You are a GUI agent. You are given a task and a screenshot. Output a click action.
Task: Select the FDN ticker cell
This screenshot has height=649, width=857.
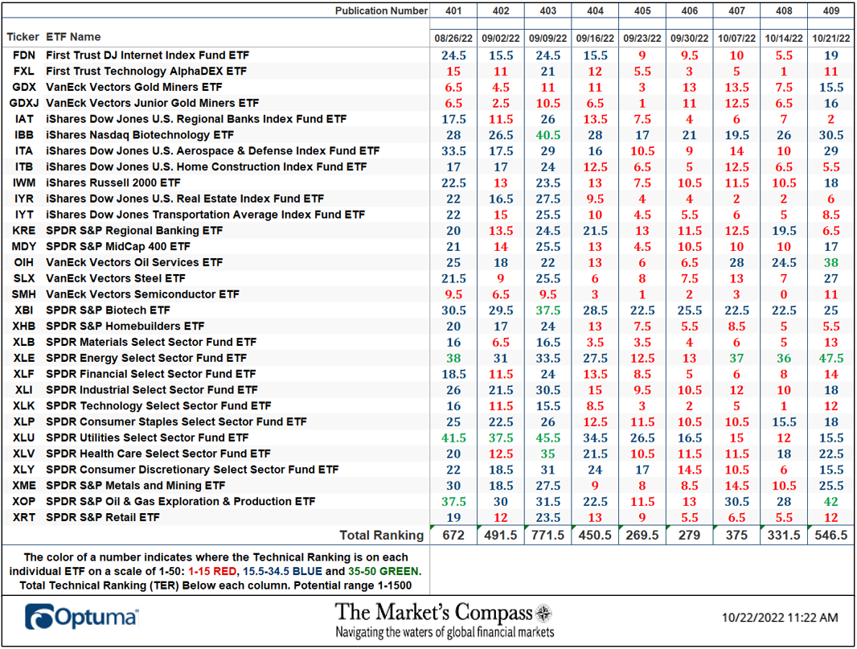23,55
